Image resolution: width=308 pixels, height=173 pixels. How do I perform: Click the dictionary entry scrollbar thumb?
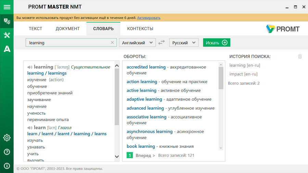(x=117, y=97)
